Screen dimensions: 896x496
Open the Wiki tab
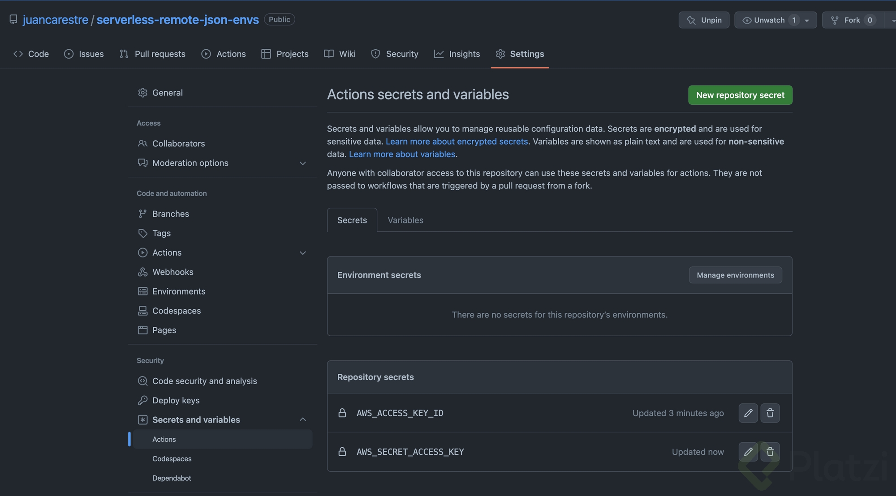(x=340, y=54)
